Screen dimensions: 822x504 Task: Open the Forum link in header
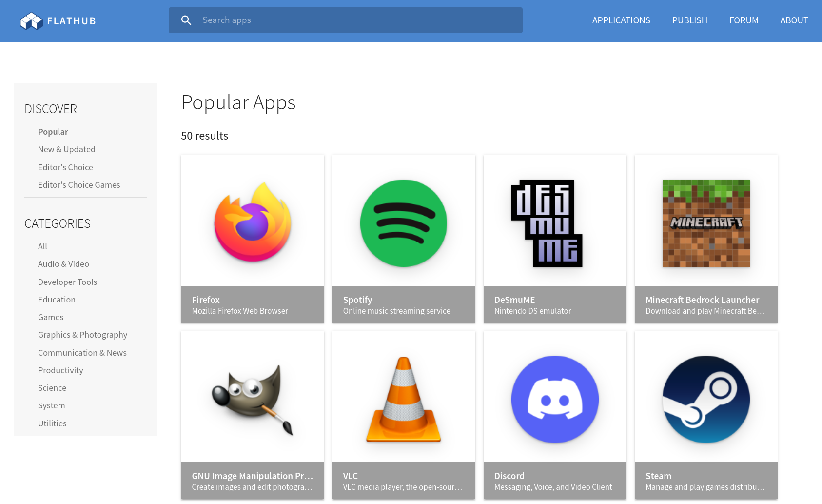coord(744,20)
